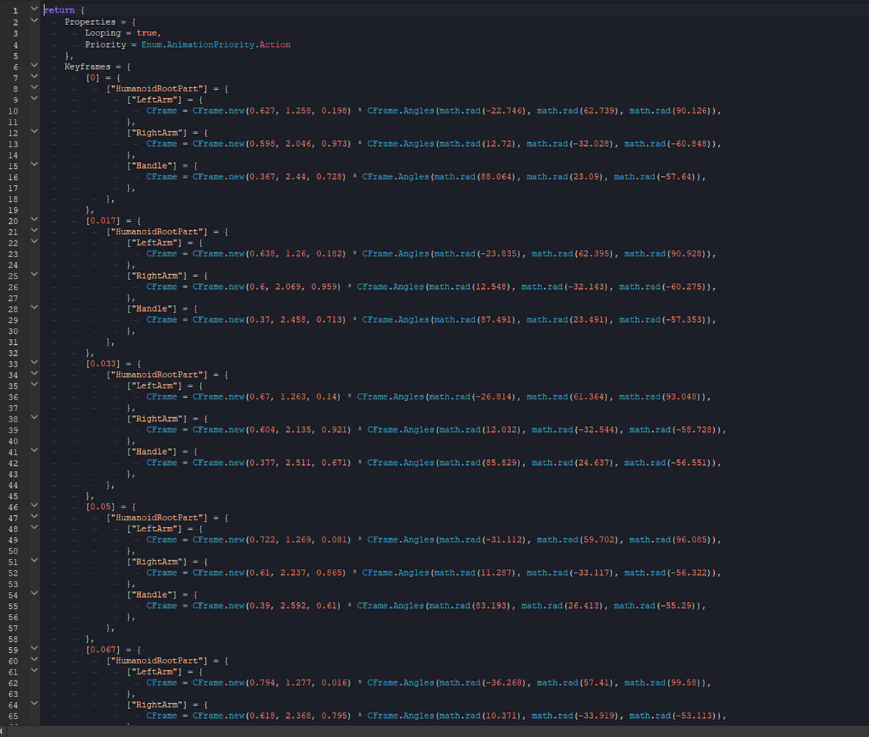The height and width of the screenshot is (737, 869).
Task: Click 'Enum.AnimationPriority.Action' on line 4
Action: (215, 45)
